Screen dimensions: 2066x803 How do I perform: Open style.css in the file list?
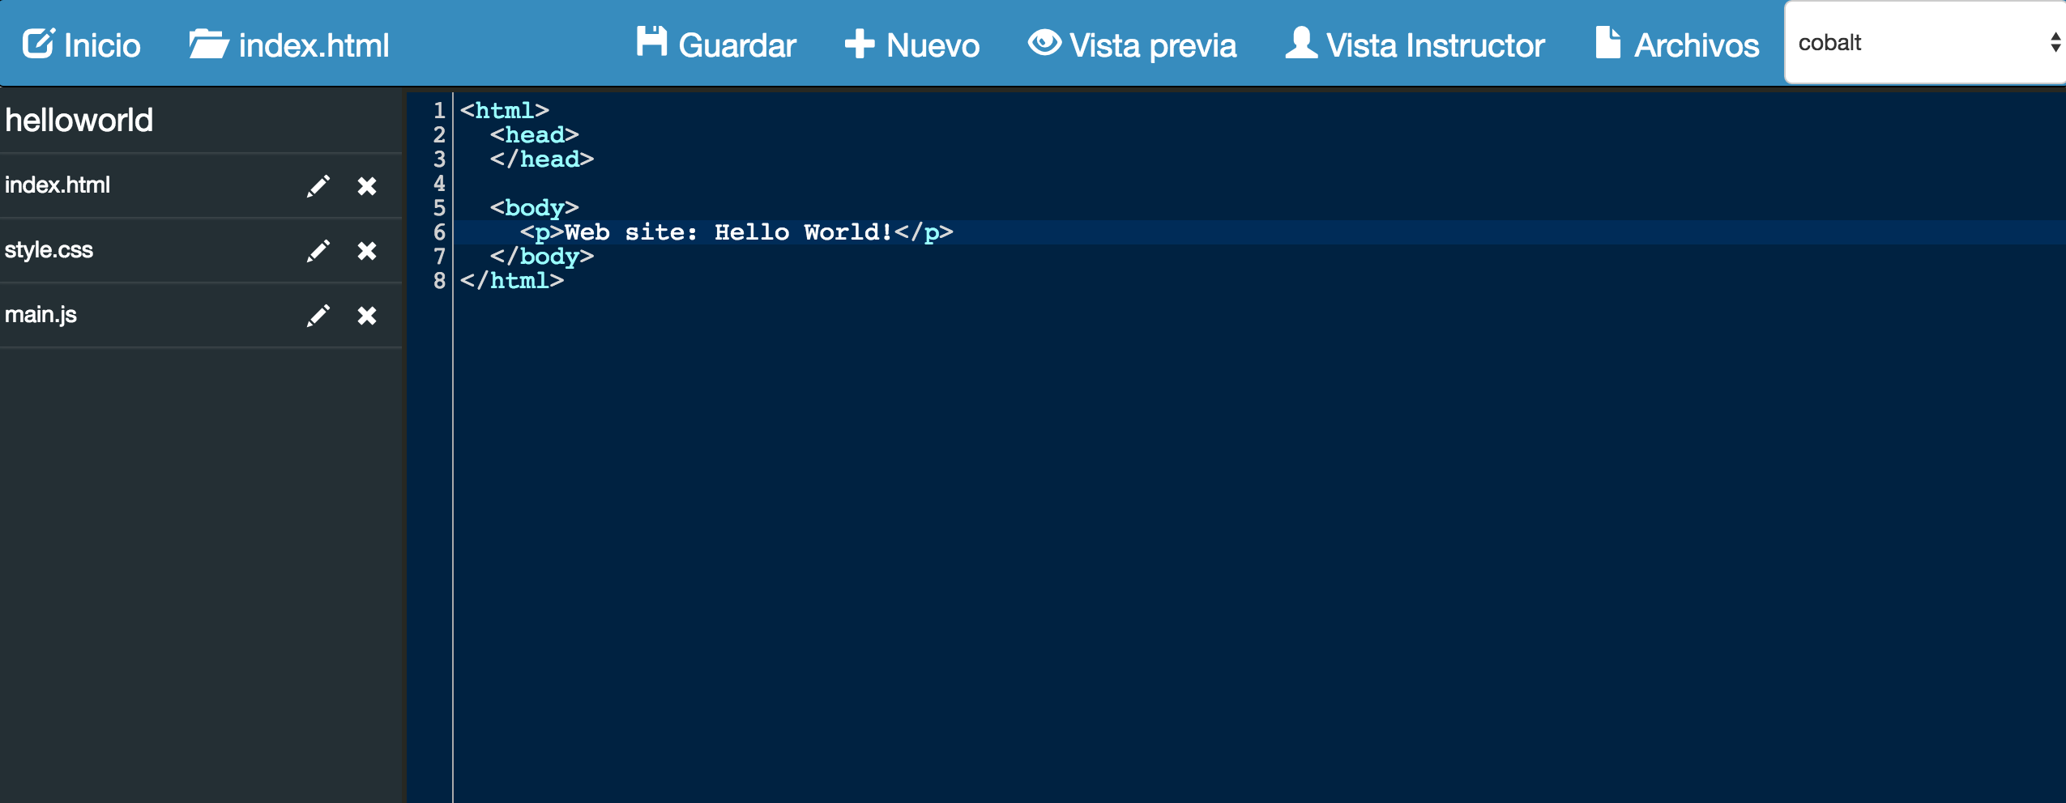[x=49, y=250]
